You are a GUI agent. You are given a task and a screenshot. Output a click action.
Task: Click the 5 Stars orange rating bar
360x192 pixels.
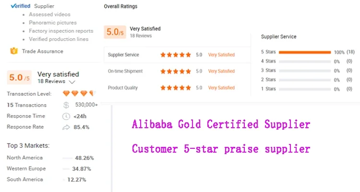point(305,52)
